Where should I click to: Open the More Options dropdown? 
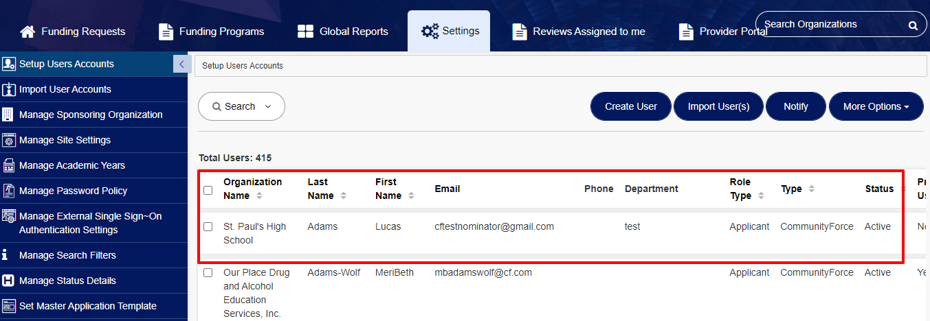[x=876, y=106]
